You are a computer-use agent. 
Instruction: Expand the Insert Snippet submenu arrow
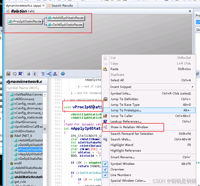click(192, 87)
